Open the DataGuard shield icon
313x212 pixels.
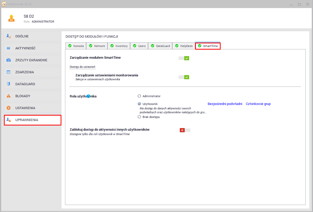pos(9,84)
